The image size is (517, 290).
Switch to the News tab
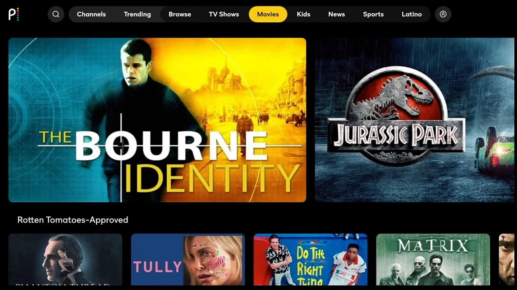pos(336,14)
